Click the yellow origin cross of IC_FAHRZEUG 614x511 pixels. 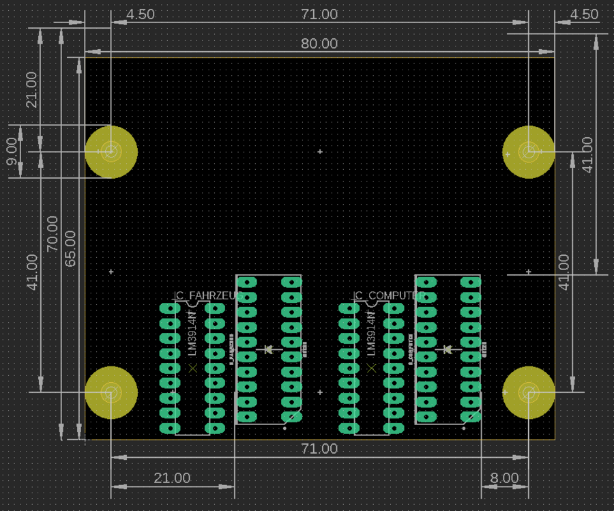(x=192, y=368)
